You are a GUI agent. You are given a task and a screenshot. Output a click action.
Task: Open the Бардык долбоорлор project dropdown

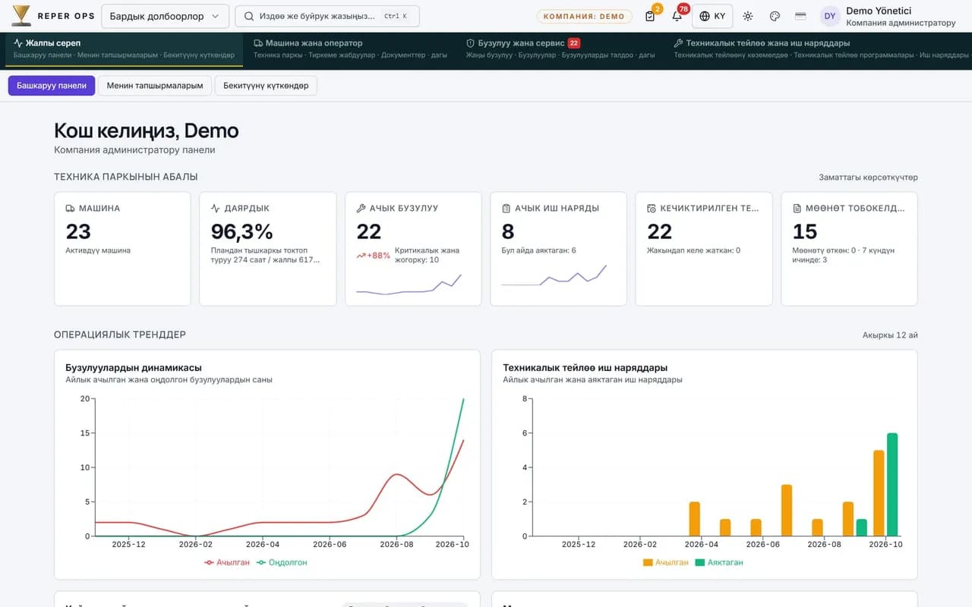pos(165,16)
